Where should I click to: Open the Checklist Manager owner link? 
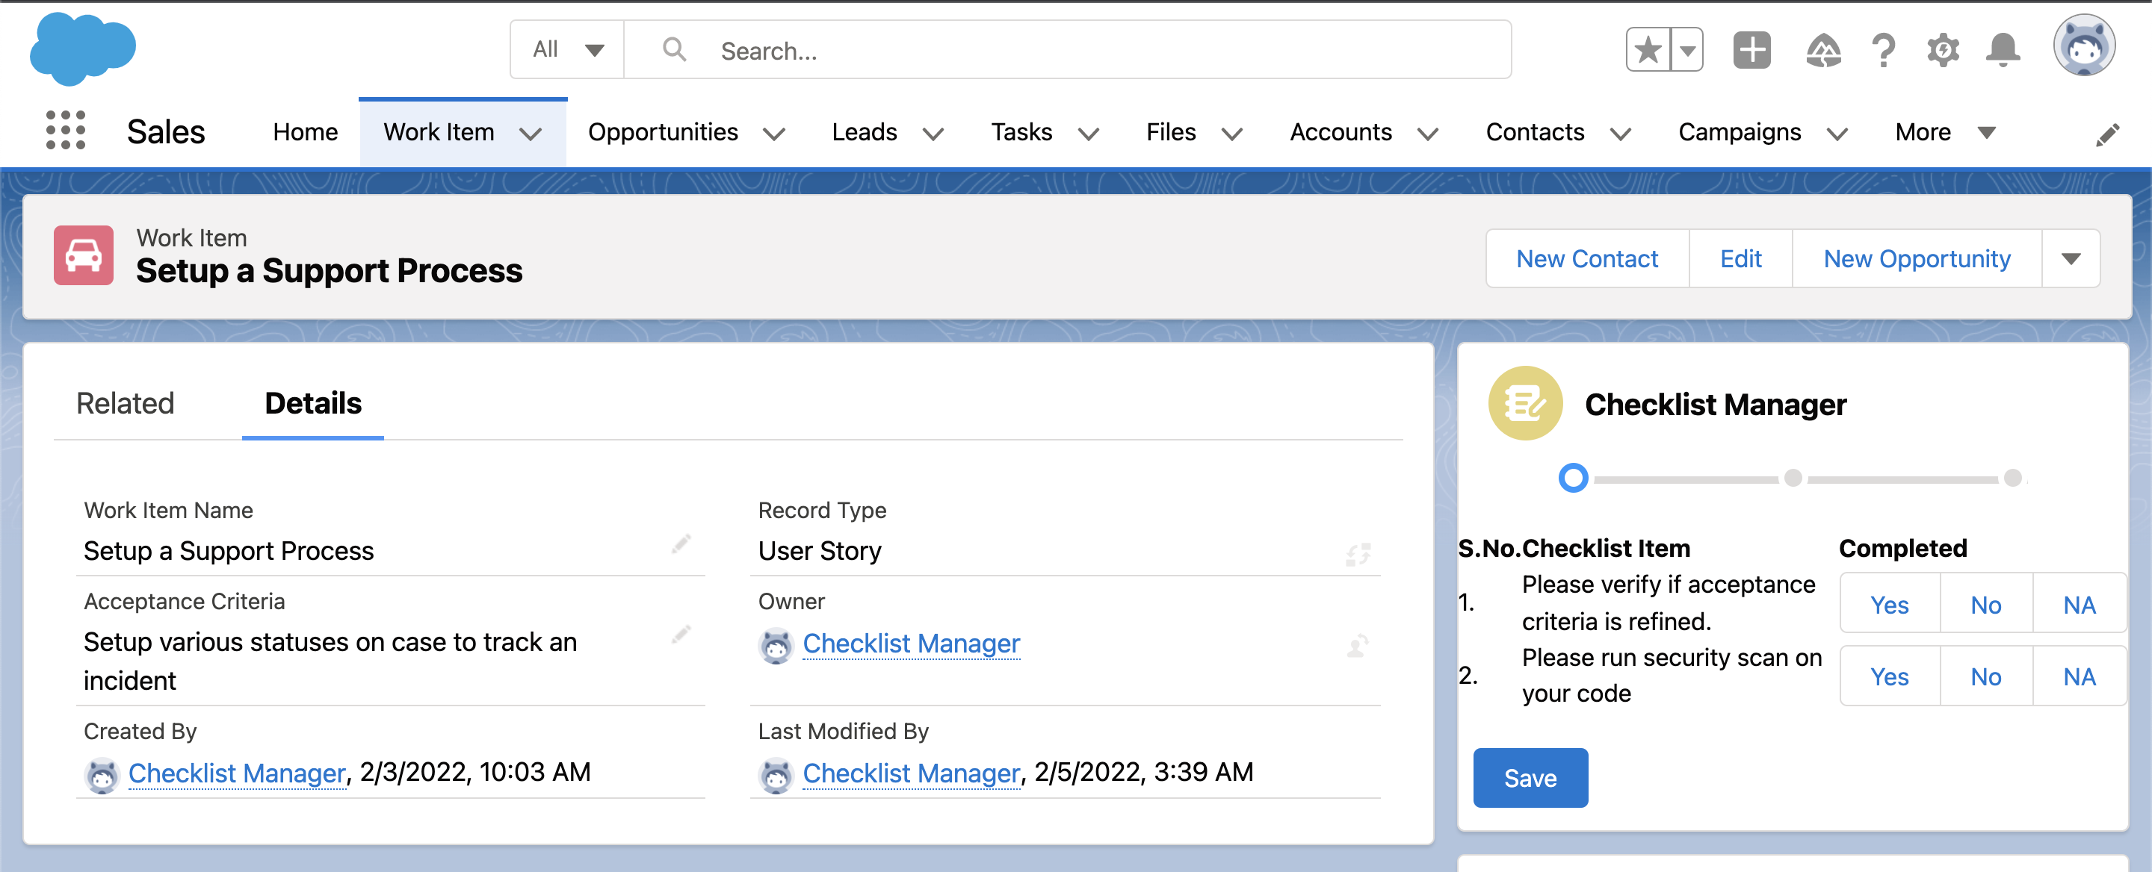pos(911,643)
